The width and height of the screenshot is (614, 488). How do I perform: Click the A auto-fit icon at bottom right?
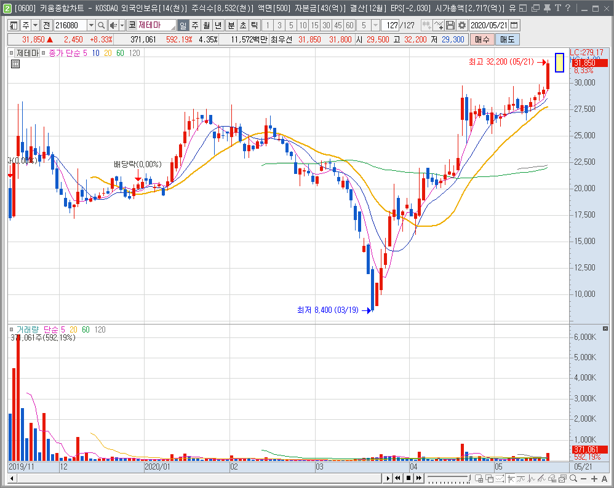(604, 478)
